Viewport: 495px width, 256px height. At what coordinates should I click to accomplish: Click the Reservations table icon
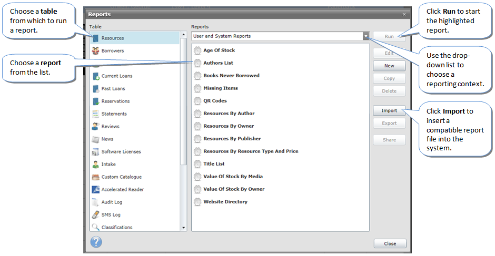[95, 101]
